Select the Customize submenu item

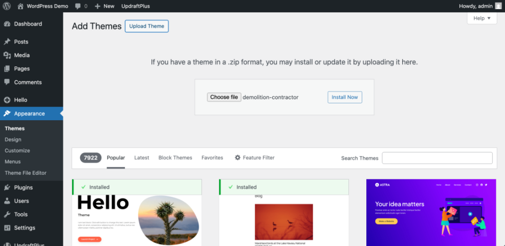pyautogui.click(x=17, y=151)
